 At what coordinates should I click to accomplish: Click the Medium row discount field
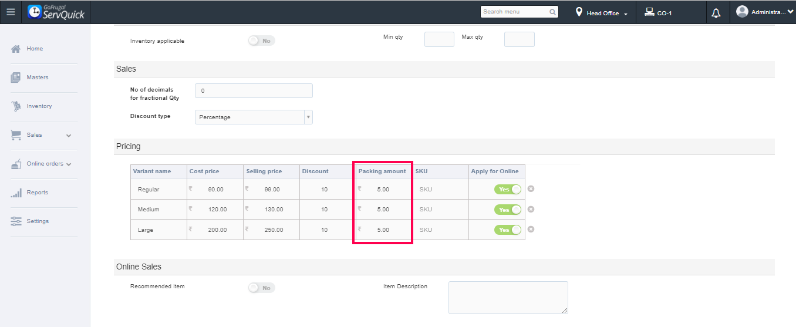click(x=328, y=210)
